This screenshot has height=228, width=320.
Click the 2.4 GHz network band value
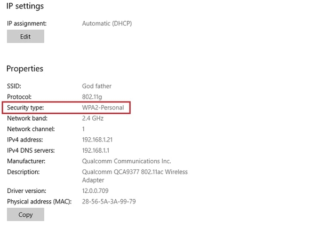point(92,119)
